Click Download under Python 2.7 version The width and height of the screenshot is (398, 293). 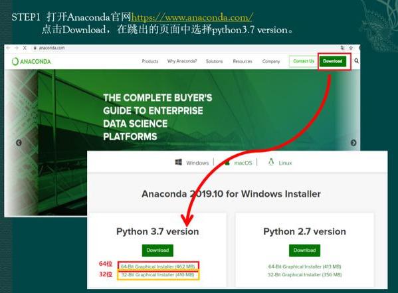pos(304,250)
